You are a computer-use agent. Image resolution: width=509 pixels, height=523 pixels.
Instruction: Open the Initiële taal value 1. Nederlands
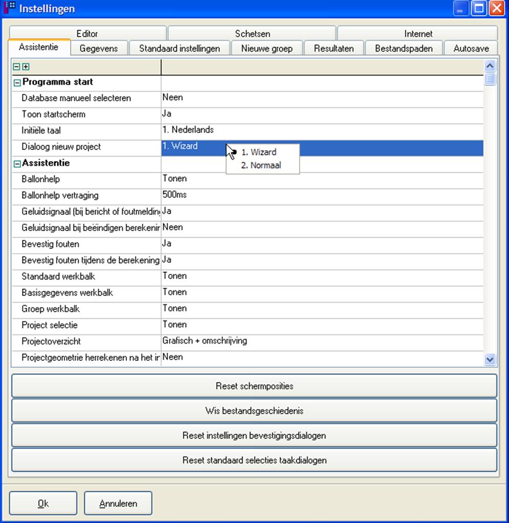tap(322, 131)
